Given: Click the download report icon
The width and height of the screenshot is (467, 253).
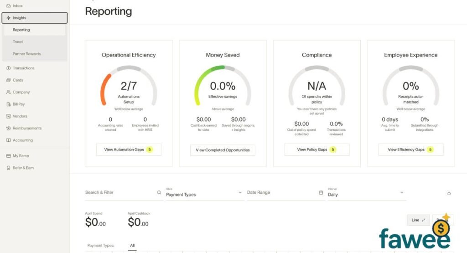Looking at the screenshot, I should pyautogui.click(x=449, y=193).
